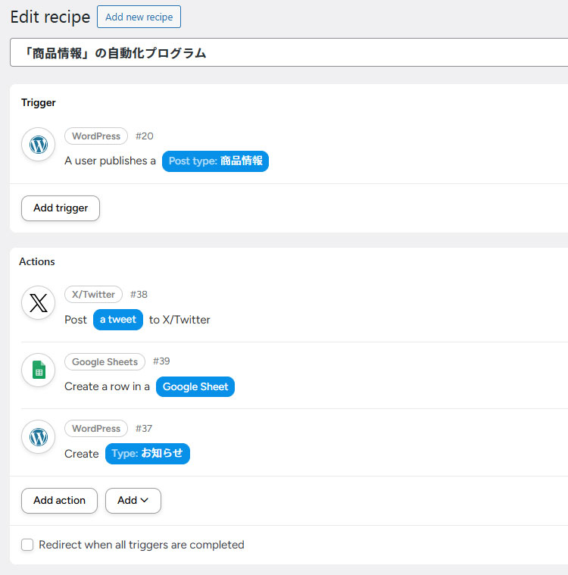
Task: Click the recipe title input field
Action: [289, 52]
